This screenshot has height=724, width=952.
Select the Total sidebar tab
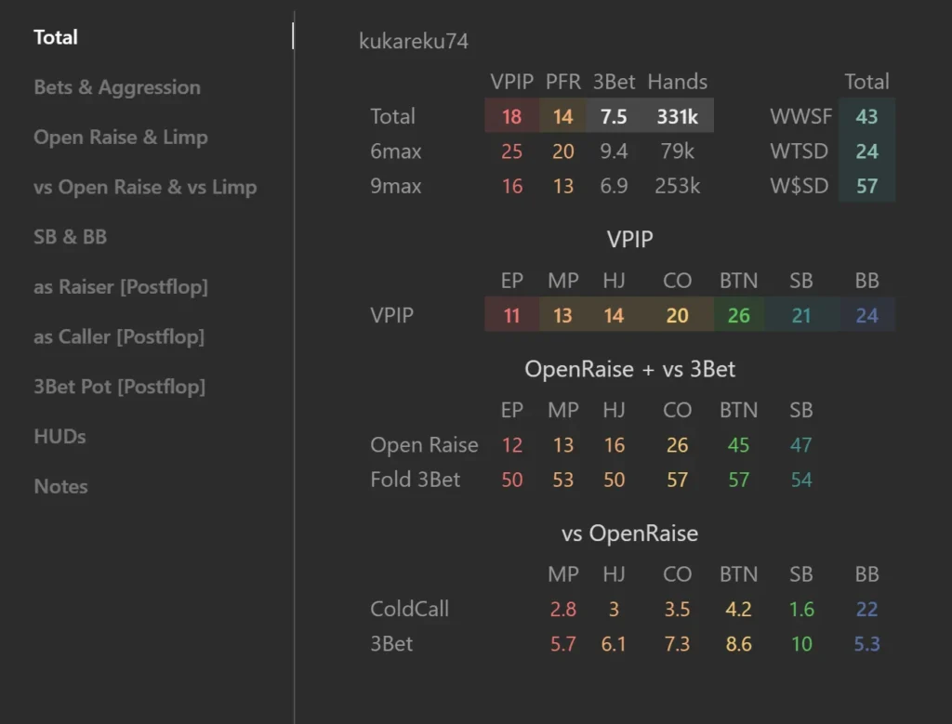(x=55, y=37)
